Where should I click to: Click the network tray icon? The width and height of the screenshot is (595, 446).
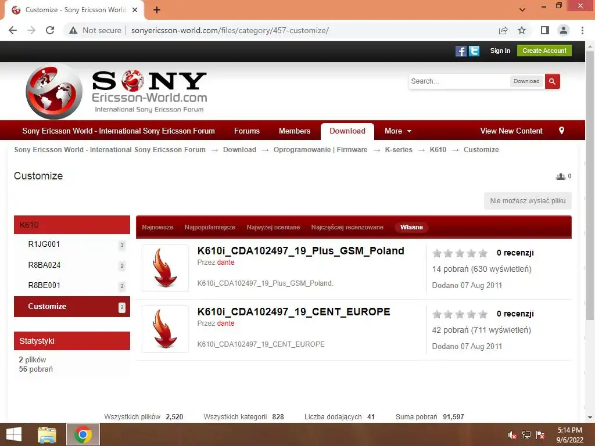coord(526,435)
